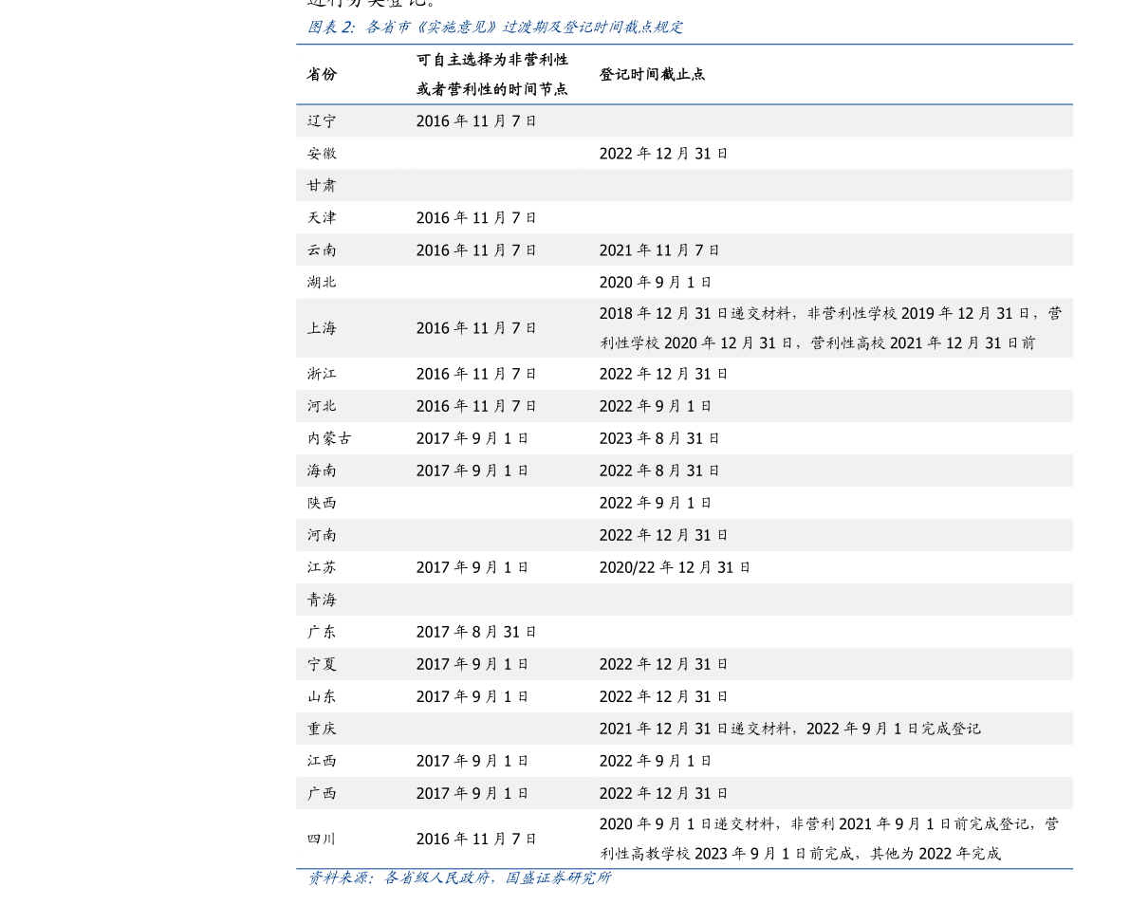
Task: Select the 重庆 registration deadline text
Action: click(x=789, y=729)
